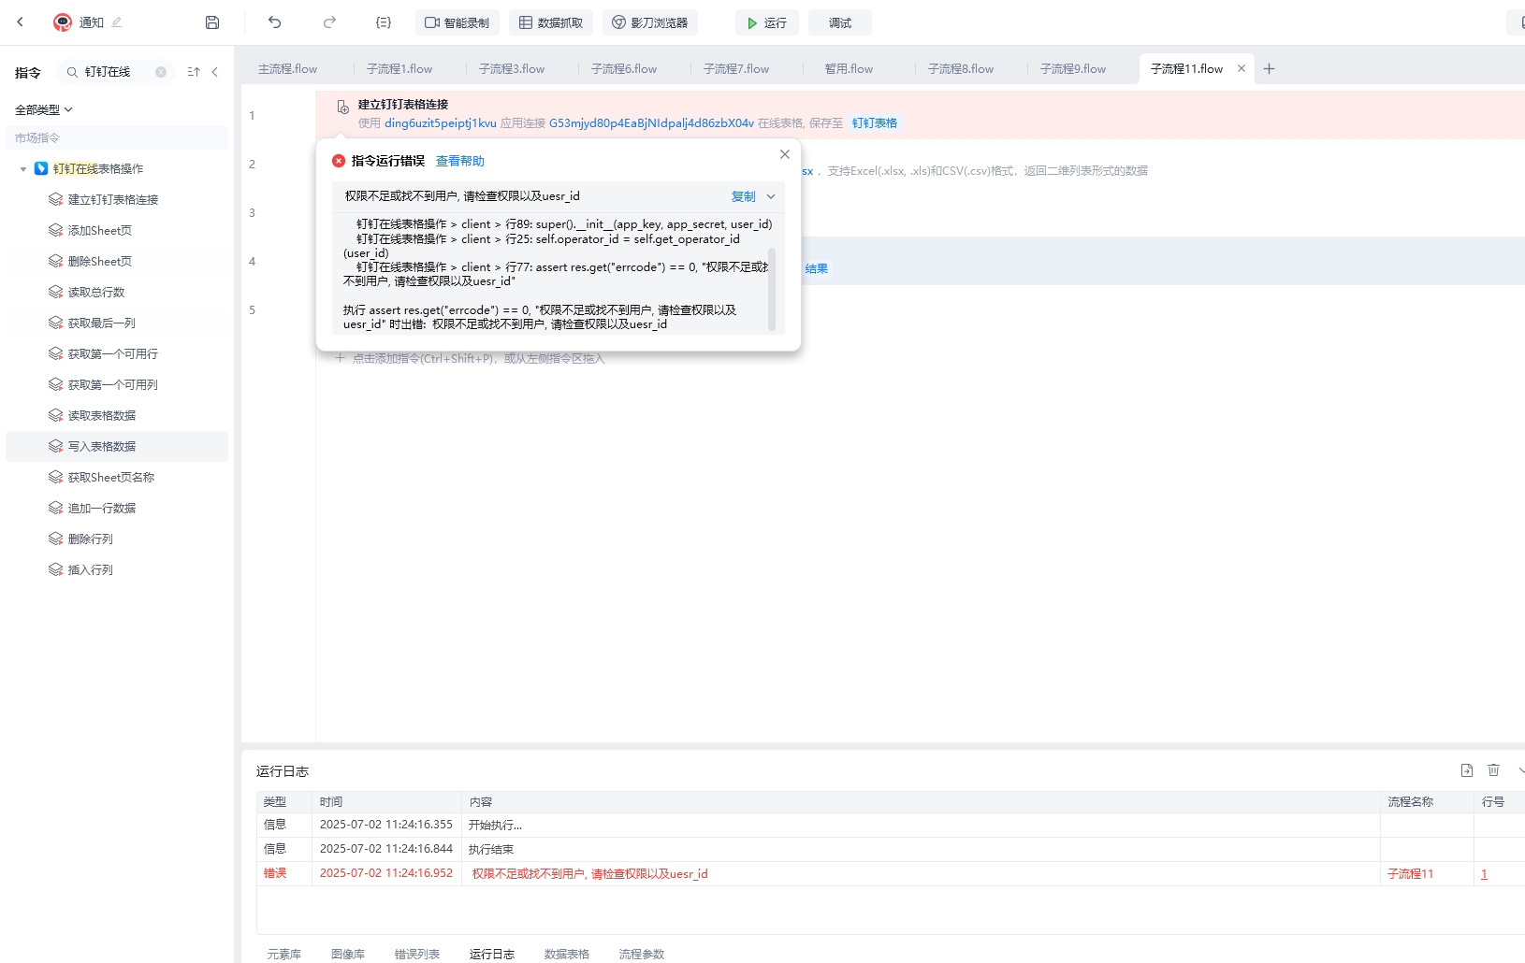Open 数据抓取 data capture tool
This screenshot has height=963, width=1525.
(551, 22)
